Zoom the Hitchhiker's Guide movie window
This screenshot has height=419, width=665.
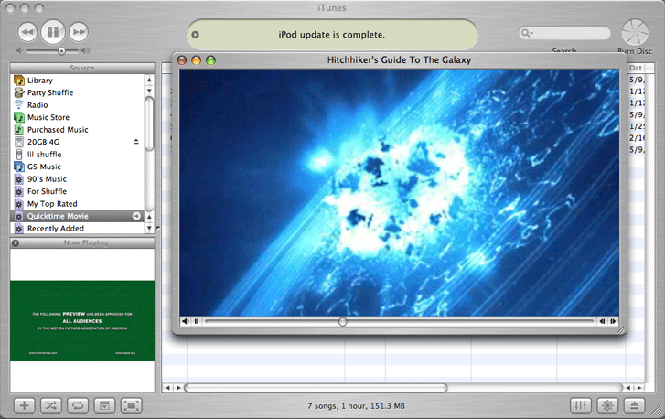coord(210,60)
